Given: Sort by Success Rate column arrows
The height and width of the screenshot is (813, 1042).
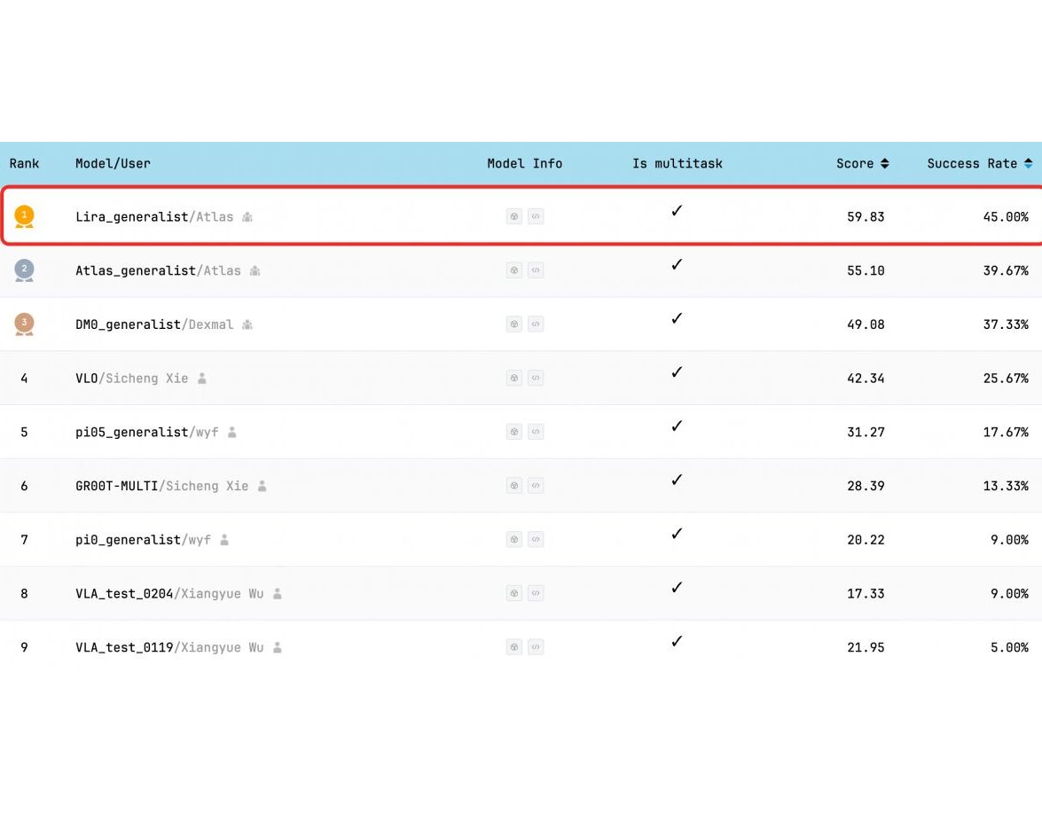Looking at the screenshot, I should 1028,163.
